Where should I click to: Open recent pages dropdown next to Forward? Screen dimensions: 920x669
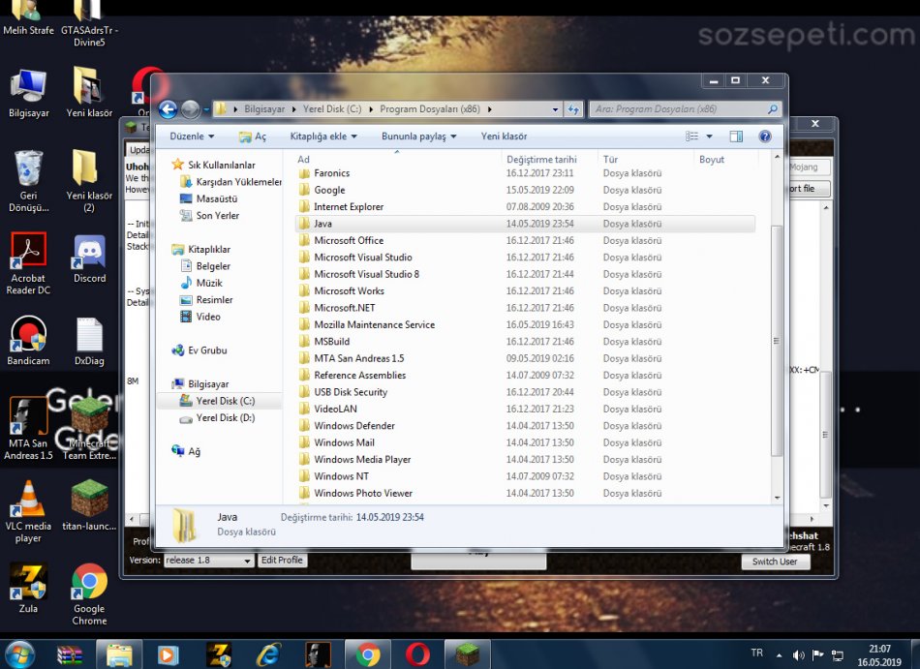pyautogui.click(x=206, y=109)
